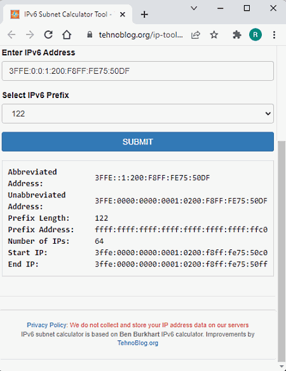286x371 pixels.
Task: Click the browser forward arrow
Action: click(30, 35)
